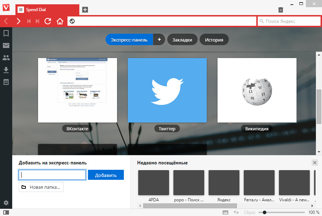Select the Speed Dial tab
Screen dimensions: 322x216
(47, 10)
